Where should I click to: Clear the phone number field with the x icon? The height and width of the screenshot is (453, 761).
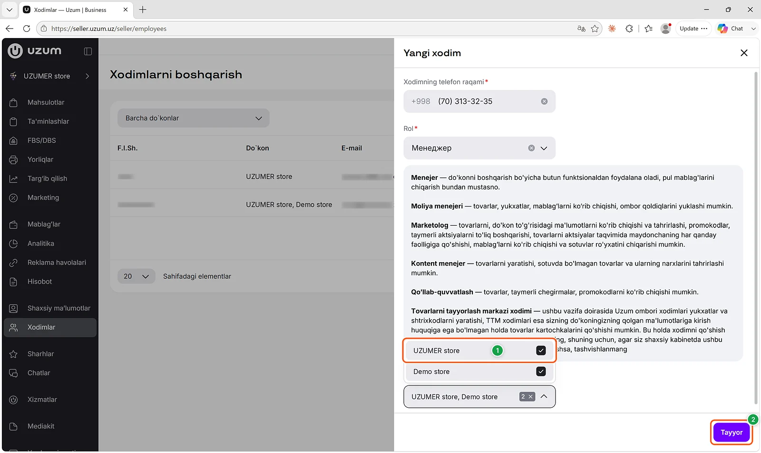[x=544, y=101]
